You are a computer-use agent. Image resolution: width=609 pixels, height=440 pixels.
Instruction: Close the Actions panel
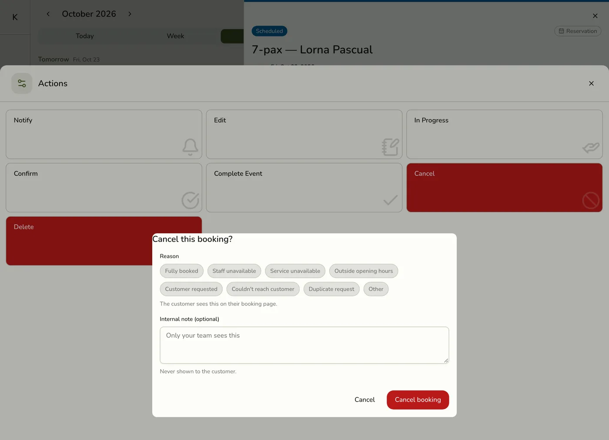[x=591, y=84]
